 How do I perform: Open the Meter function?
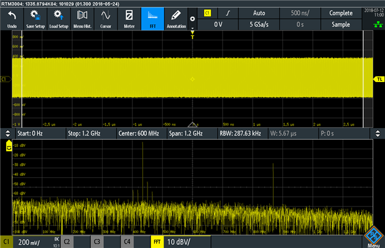click(129, 19)
